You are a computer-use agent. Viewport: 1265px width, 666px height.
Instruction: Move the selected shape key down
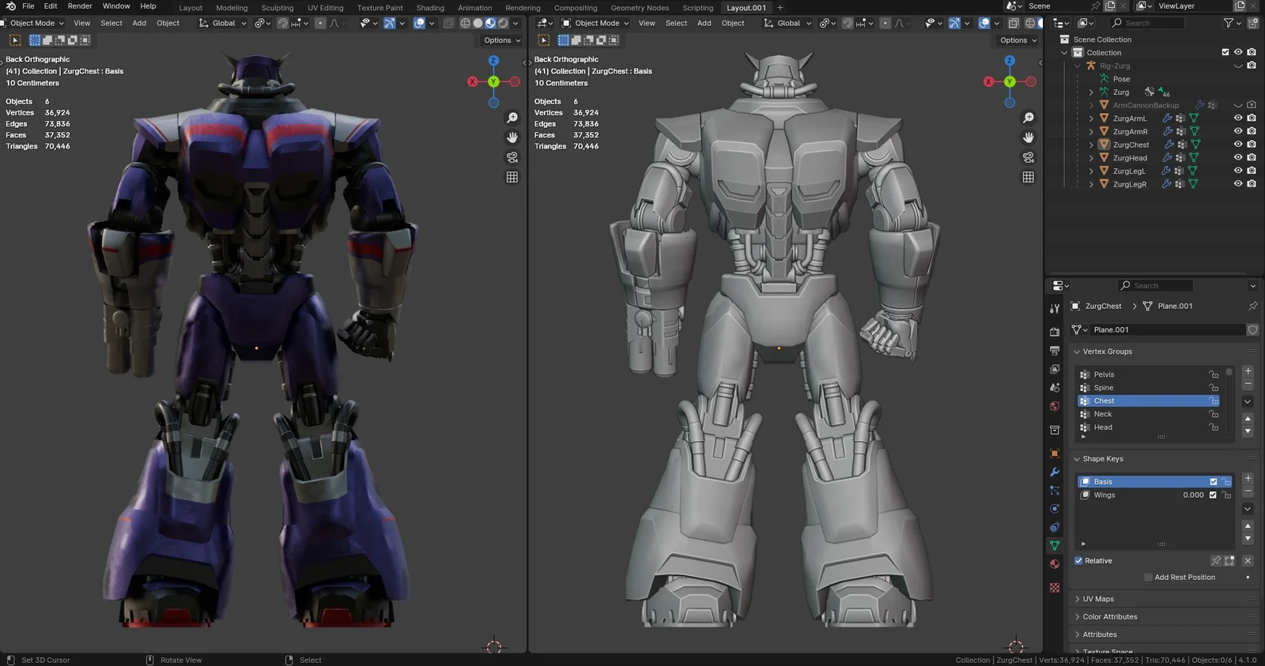pyautogui.click(x=1248, y=539)
